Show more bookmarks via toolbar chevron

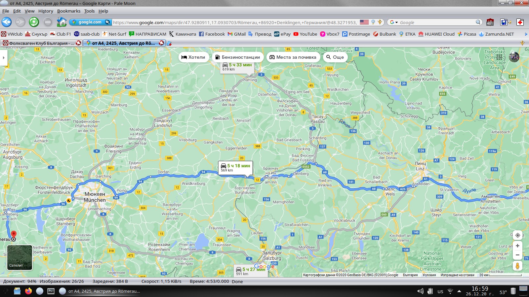pos(526,34)
